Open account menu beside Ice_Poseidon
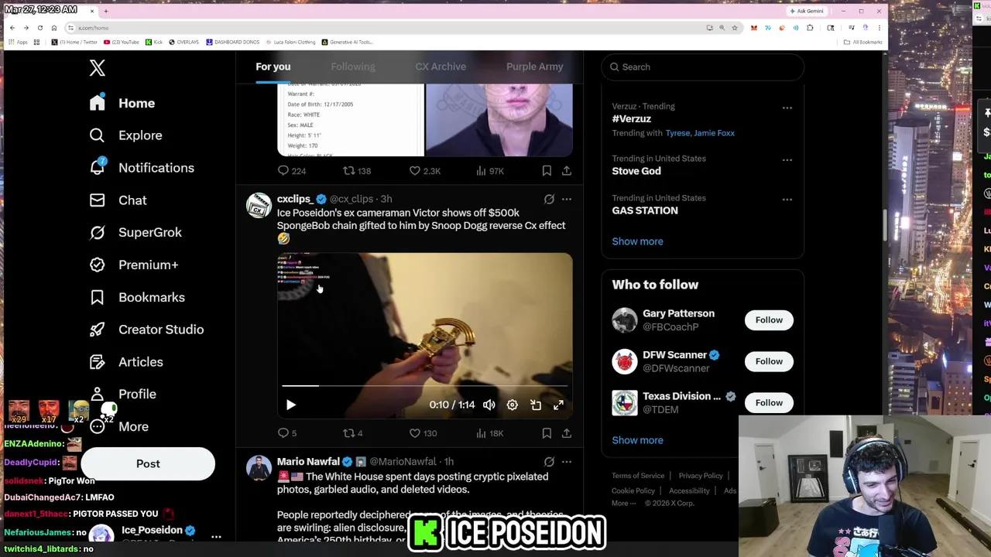991x557 pixels. (x=216, y=536)
